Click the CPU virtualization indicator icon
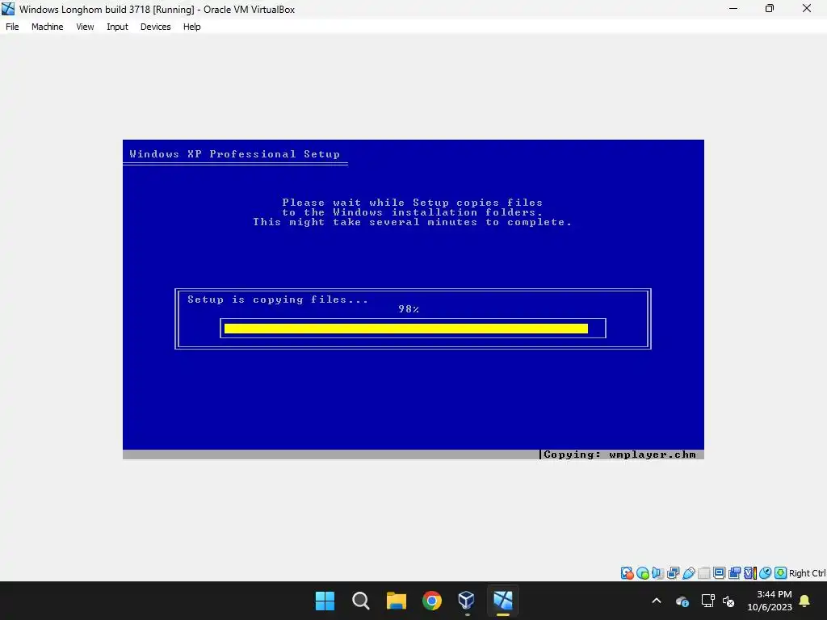The width and height of the screenshot is (827, 620). coord(750,573)
